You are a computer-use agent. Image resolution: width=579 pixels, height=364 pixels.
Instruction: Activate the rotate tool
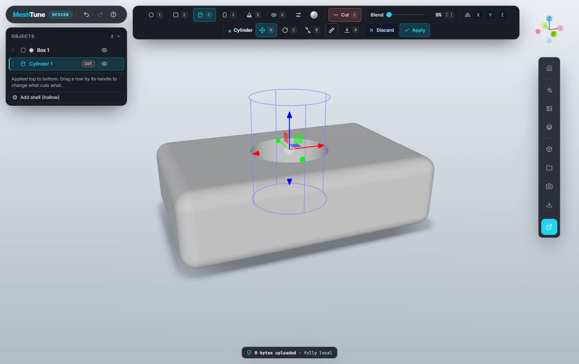289,30
